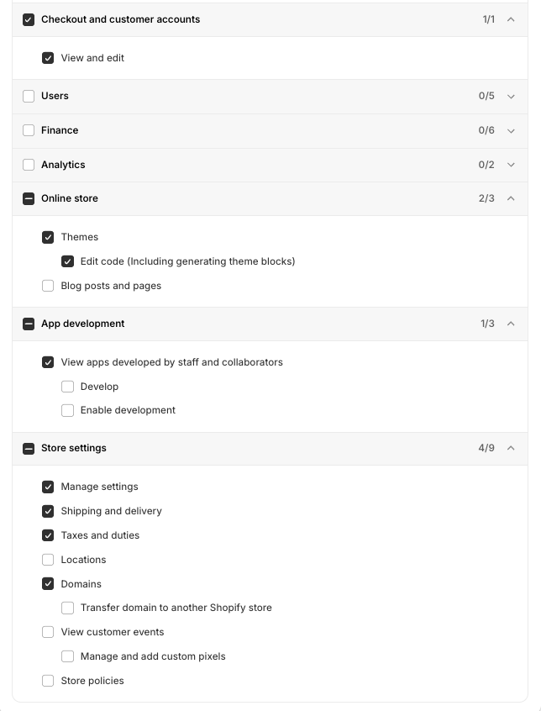The image size is (541, 711).
Task: Check the Locations permission
Action: (x=48, y=560)
